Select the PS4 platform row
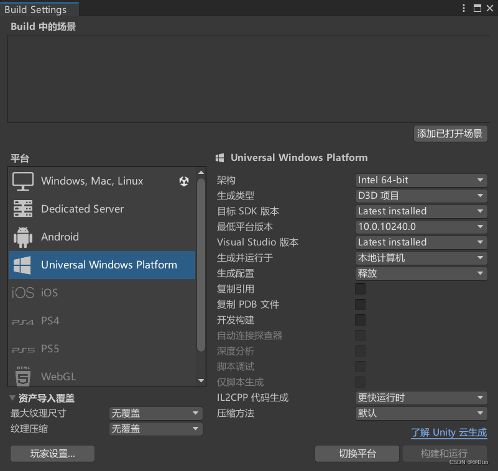498x471 pixels. point(102,321)
